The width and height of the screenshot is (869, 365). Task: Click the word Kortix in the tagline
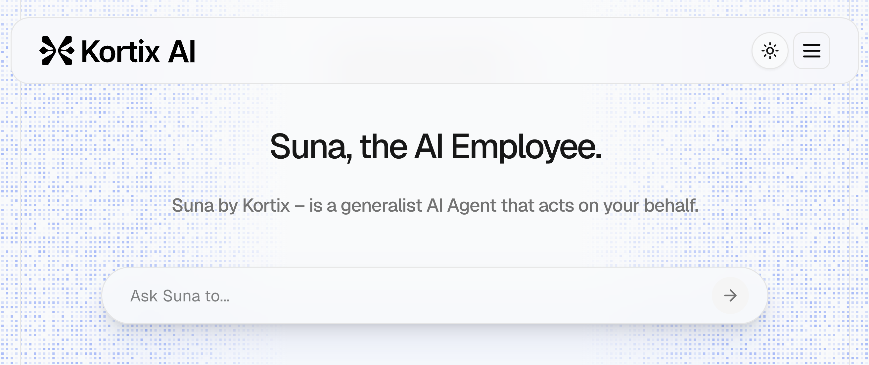266,205
